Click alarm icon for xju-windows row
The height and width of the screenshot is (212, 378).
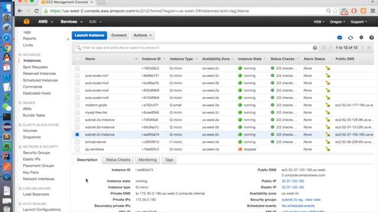point(328,149)
